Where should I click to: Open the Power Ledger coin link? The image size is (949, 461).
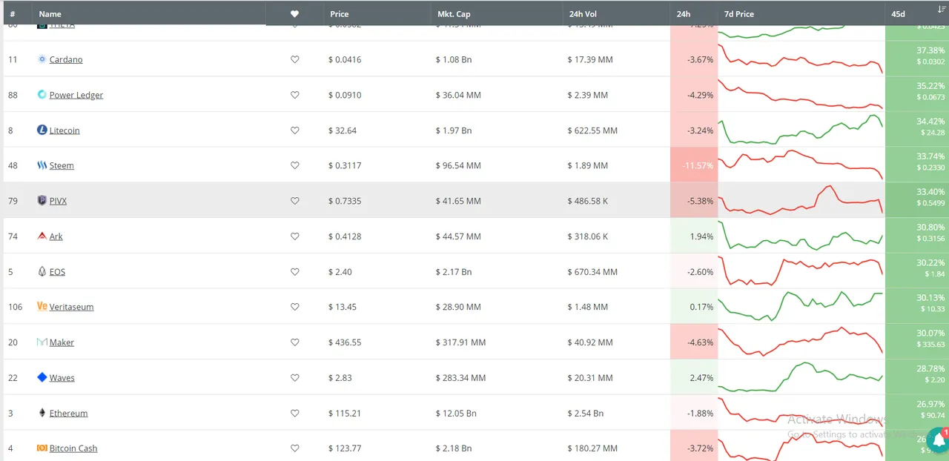pos(76,95)
